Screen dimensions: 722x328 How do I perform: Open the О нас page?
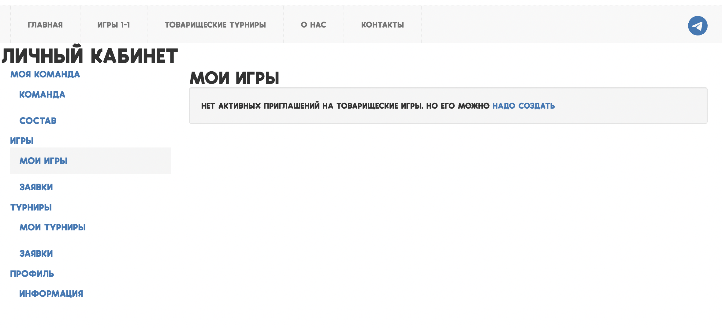[313, 25]
